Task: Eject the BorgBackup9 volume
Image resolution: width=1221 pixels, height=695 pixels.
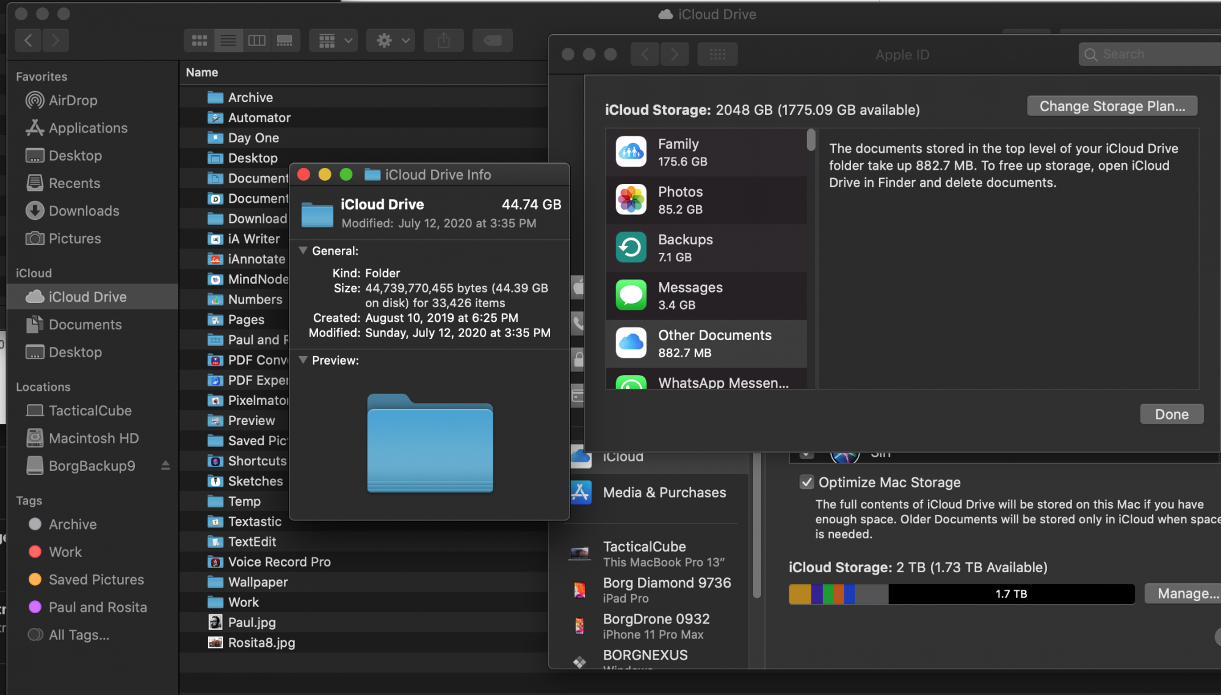Action: (165, 465)
